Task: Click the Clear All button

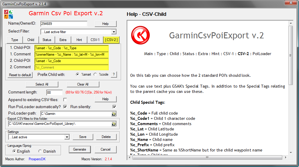Action: point(83,84)
